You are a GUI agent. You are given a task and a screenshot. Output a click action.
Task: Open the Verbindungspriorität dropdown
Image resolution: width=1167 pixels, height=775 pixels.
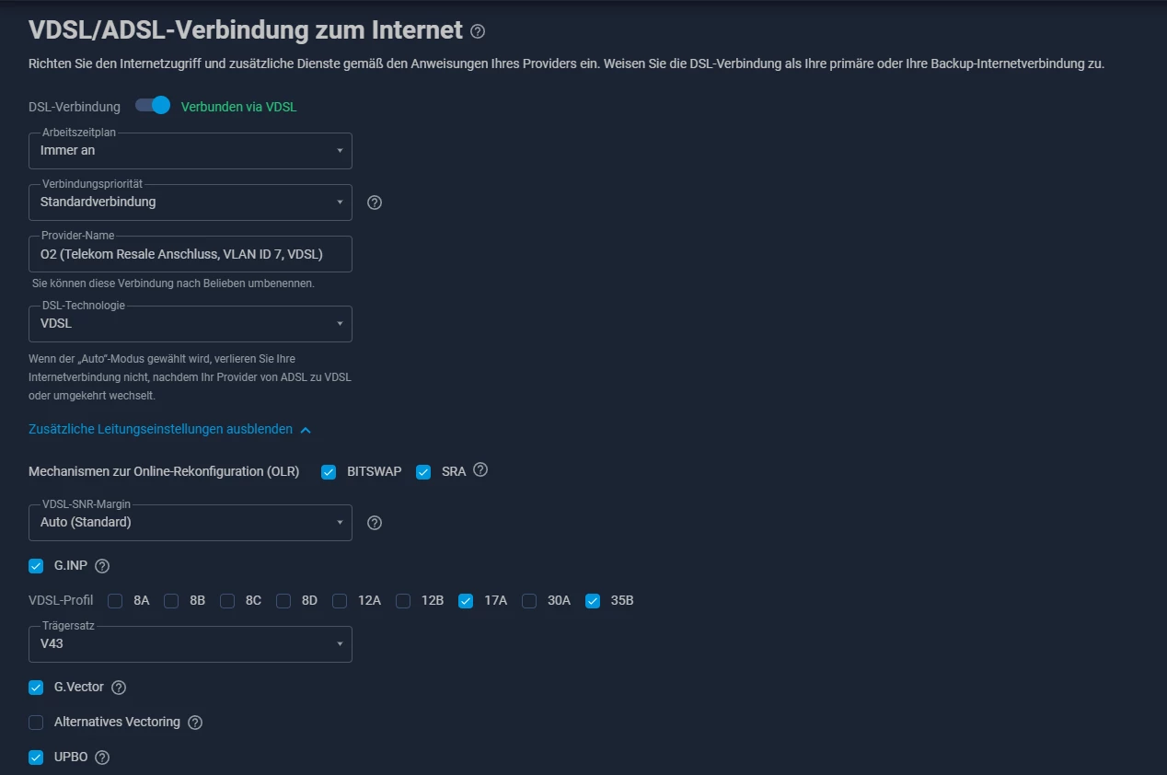click(190, 202)
